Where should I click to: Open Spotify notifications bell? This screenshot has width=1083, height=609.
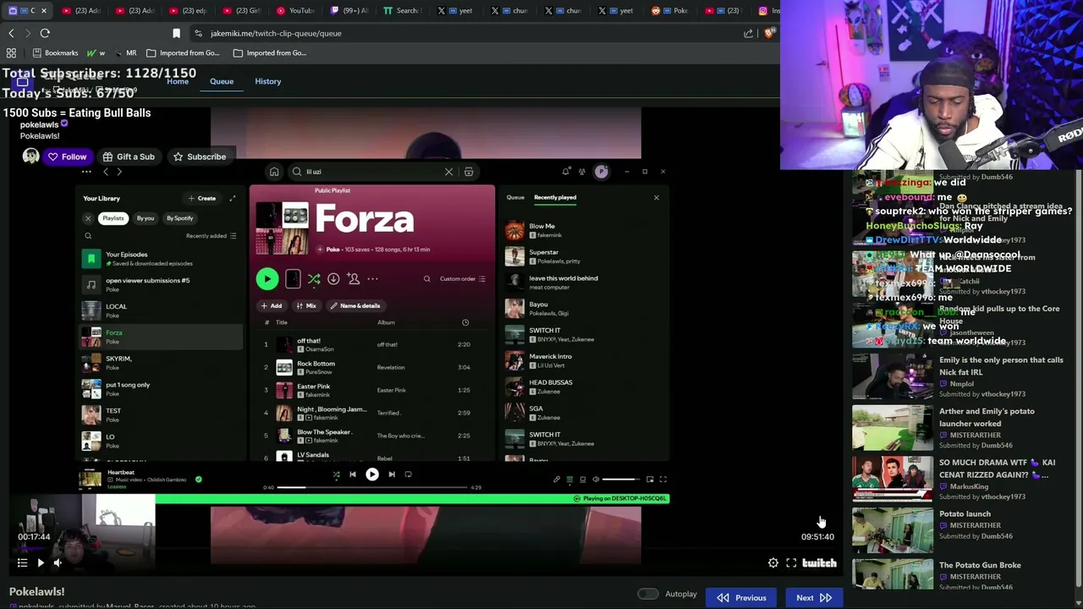(x=566, y=172)
